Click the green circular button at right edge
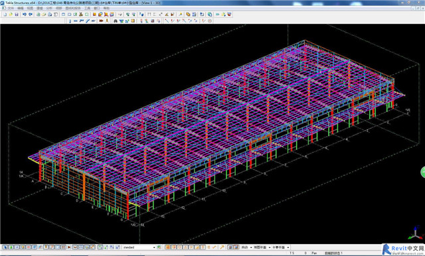The width and height of the screenshot is (425, 256). [423, 172]
